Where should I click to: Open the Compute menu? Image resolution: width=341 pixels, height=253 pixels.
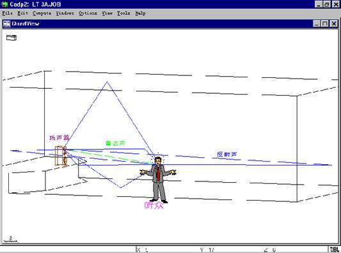[42, 13]
